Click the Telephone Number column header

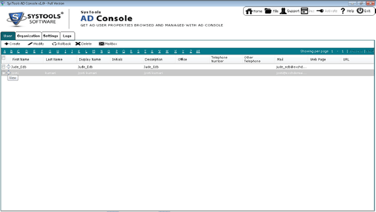(x=219, y=59)
